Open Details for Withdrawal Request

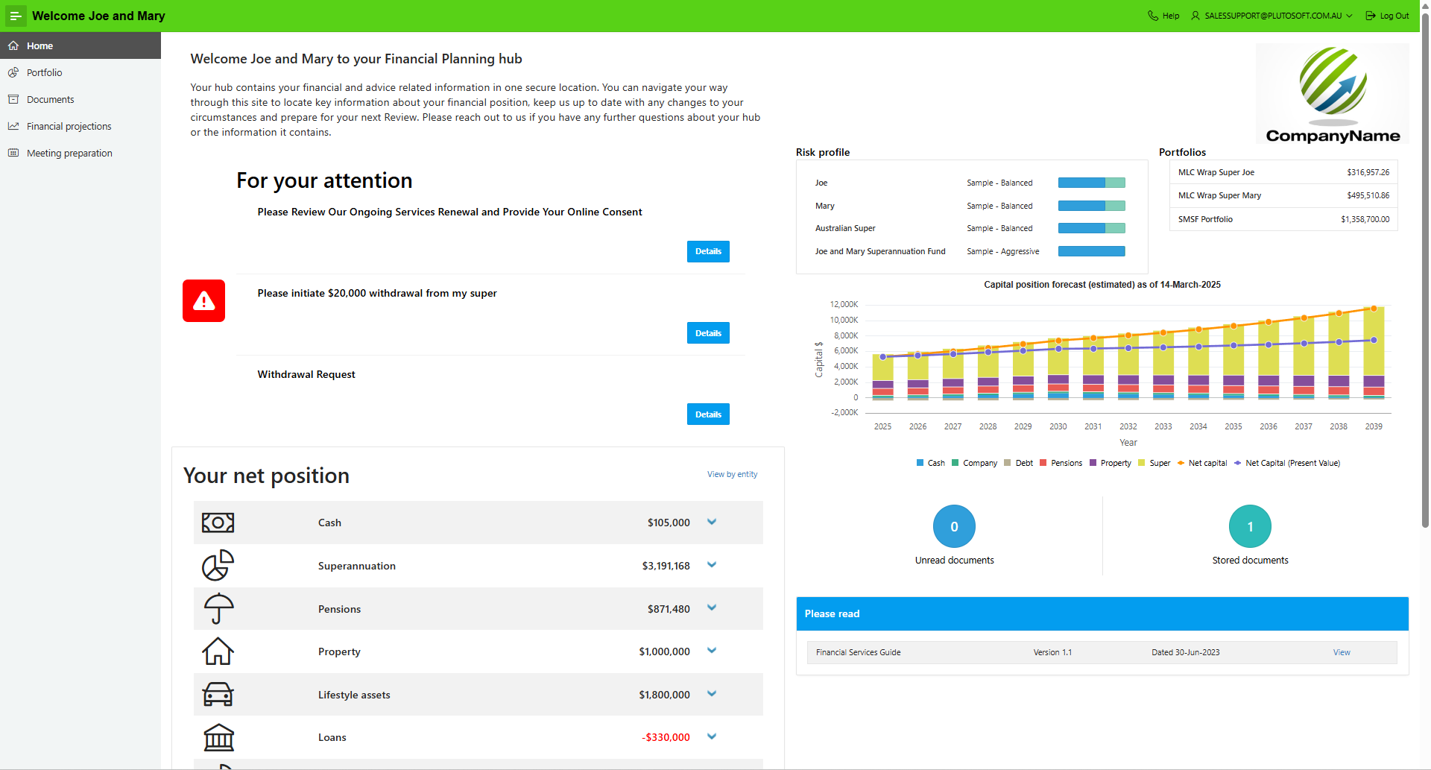[707, 414]
